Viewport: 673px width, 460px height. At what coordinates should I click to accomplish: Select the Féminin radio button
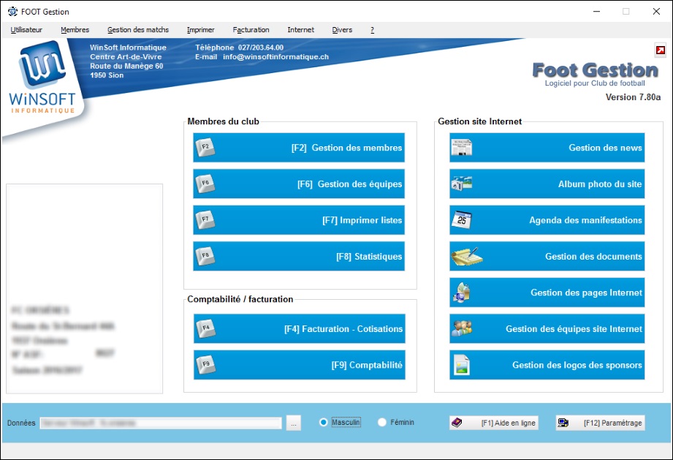pyautogui.click(x=382, y=422)
